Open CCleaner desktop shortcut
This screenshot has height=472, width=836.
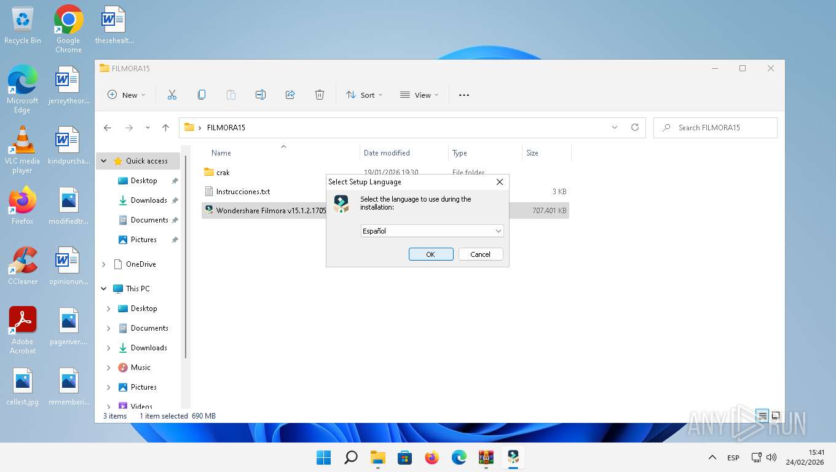23,265
